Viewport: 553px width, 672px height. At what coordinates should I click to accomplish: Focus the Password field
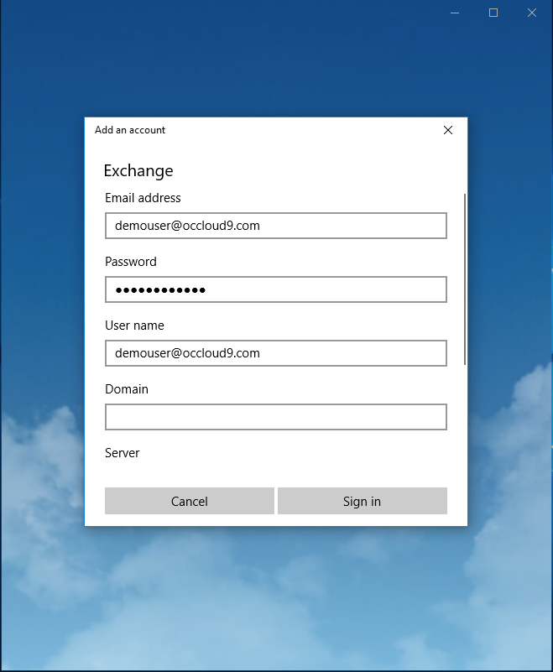click(x=276, y=289)
